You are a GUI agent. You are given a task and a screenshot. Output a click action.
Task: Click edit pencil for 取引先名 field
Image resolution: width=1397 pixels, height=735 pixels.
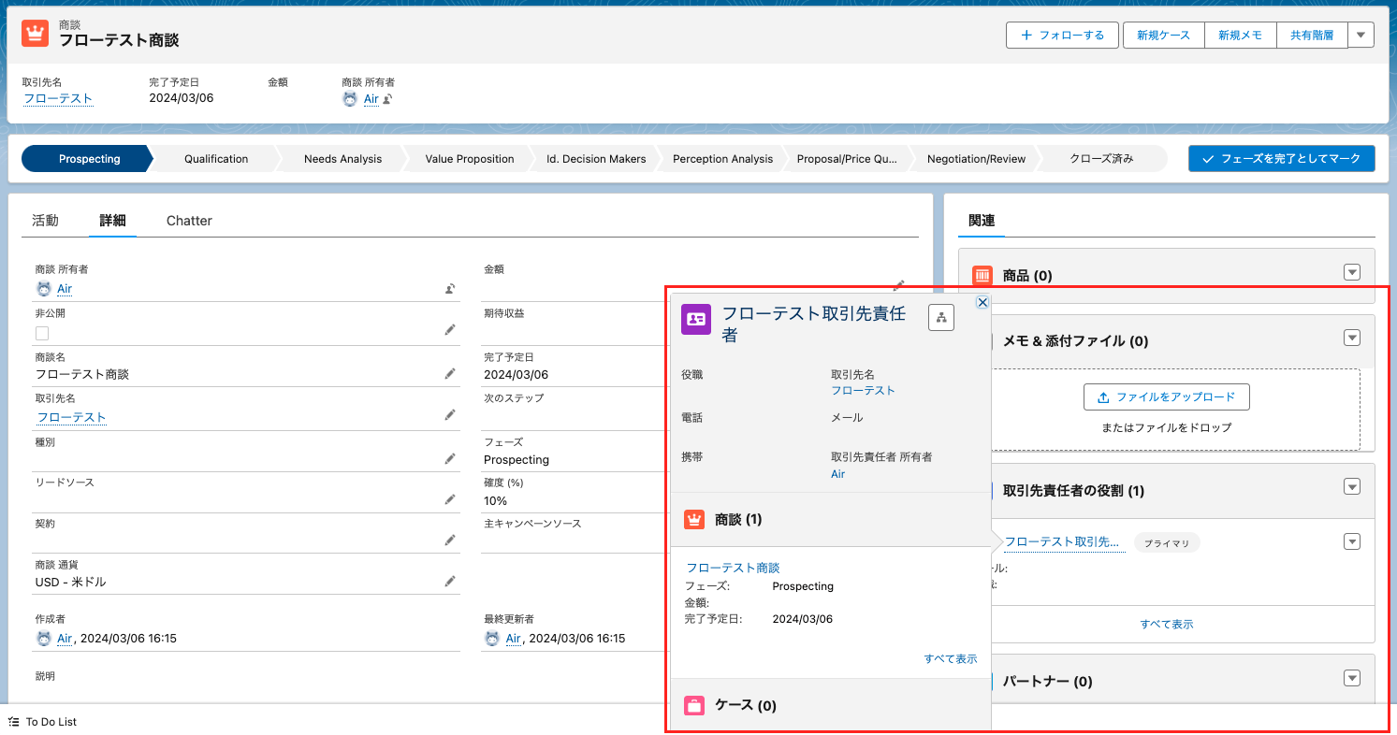point(450,414)
